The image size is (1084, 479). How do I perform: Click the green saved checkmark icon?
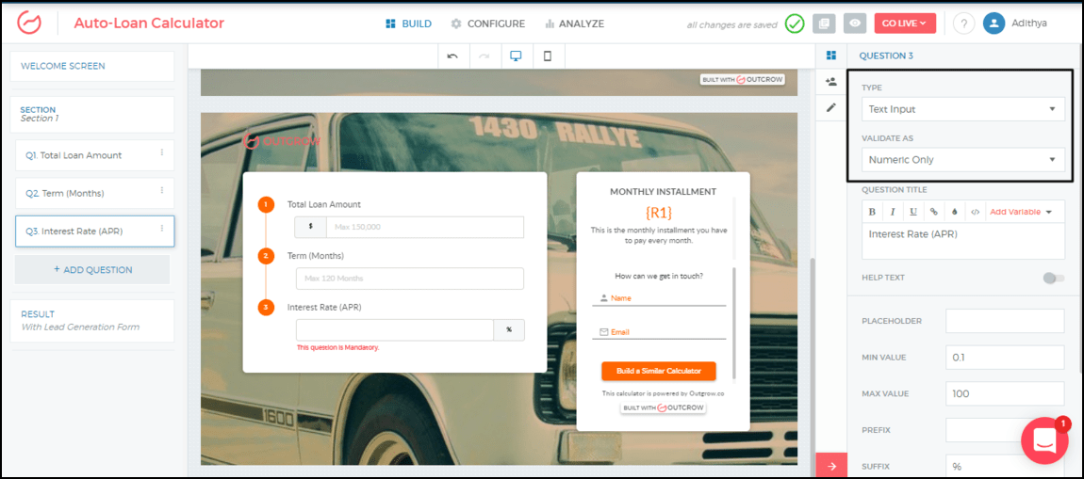(x=795, y=24)
